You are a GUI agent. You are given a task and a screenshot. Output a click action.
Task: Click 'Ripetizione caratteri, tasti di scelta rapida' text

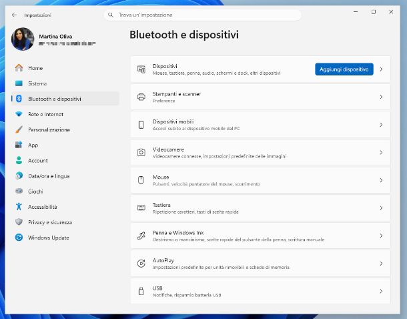pyautogui.click(x=195, y=212)
